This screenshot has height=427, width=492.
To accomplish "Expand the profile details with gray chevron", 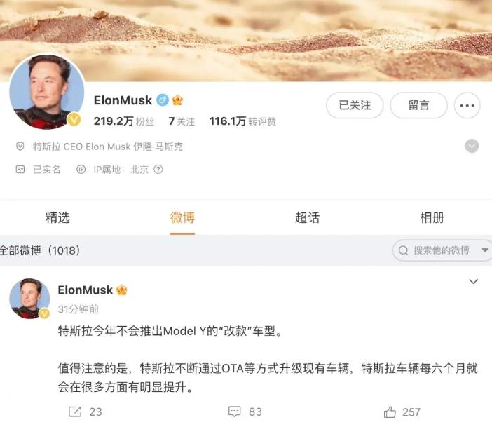I will coord(472,146).
